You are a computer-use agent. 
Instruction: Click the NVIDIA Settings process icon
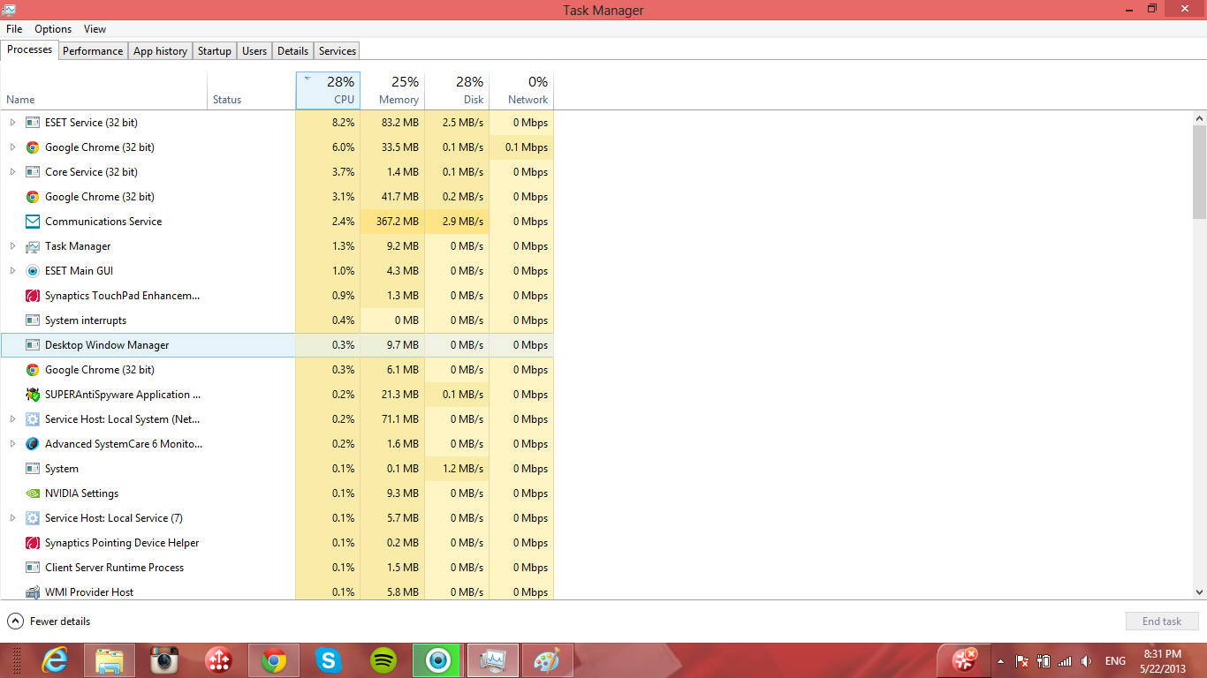coord(33,493)
